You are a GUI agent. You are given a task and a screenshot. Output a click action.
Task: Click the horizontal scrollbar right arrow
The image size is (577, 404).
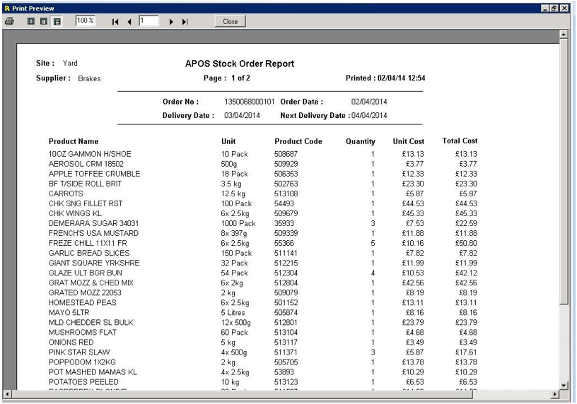coord(554,394)
